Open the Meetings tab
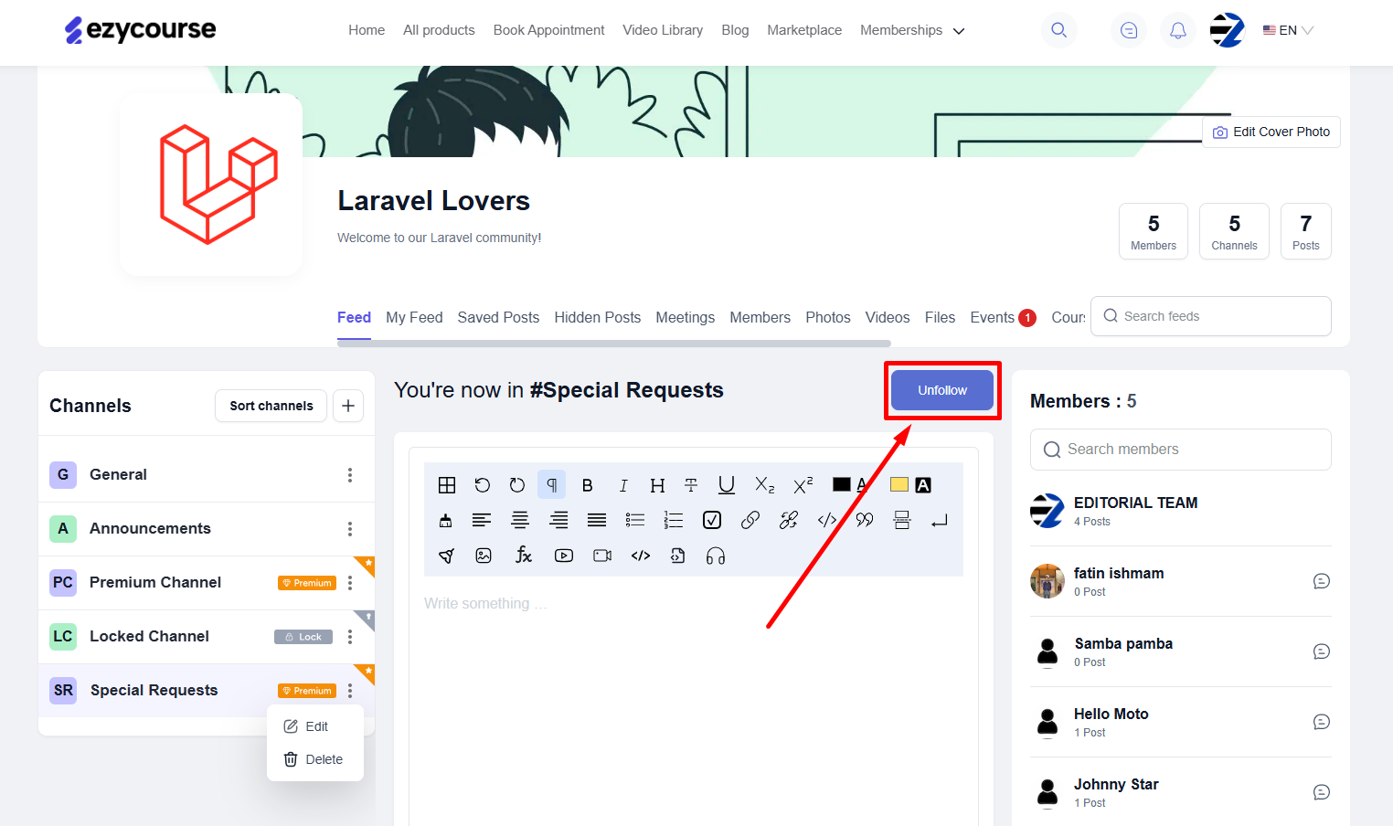The height and width of the screenshot is (826, 1393). [686, 317]
